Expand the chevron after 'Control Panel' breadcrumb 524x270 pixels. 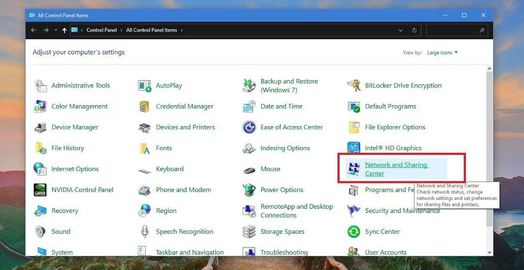(122, 30)
